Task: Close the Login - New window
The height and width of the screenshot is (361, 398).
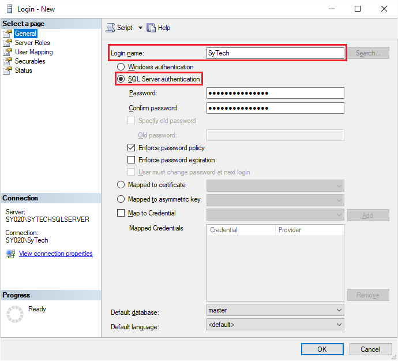Action: pos(384,9)
